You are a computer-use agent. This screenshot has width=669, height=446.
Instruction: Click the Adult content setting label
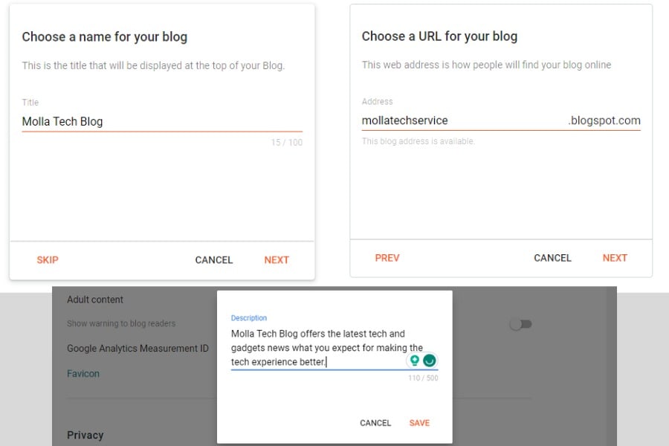click(x=95, y=300)
